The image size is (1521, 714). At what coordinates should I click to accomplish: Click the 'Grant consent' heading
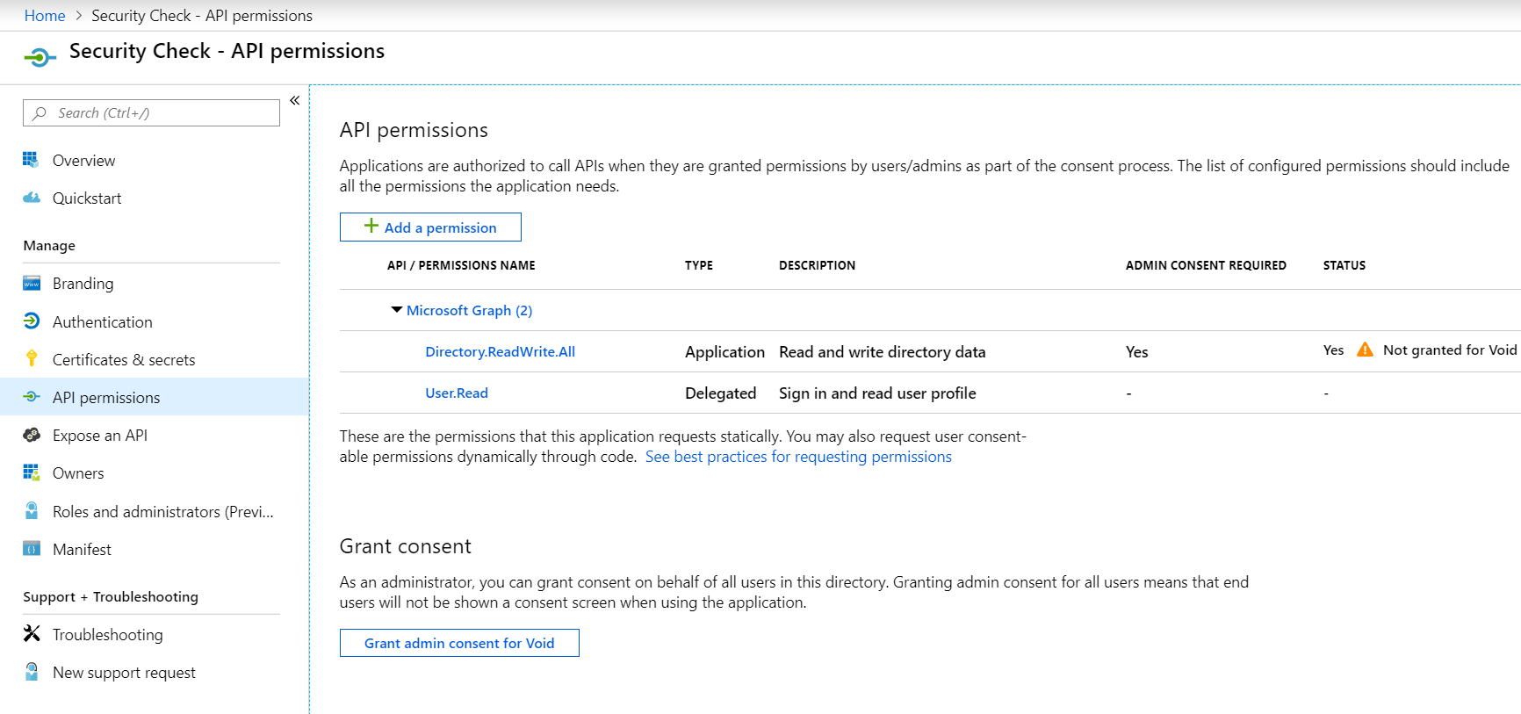[x=406, y=546]
